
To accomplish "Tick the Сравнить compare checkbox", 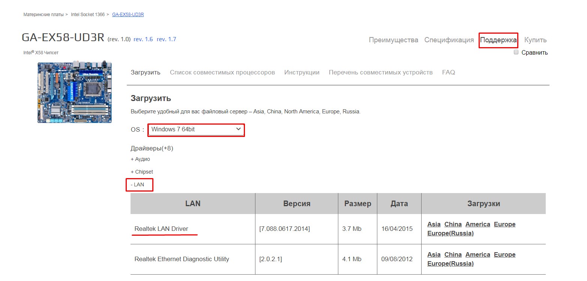I will pos(516,52).
